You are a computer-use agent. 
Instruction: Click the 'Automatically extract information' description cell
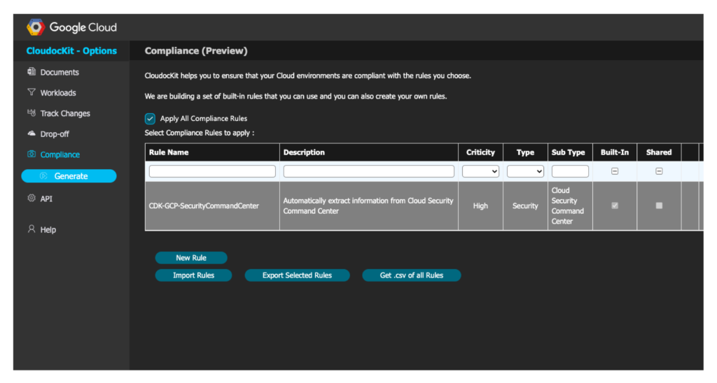pyautogui.click(x=368, y=206)
